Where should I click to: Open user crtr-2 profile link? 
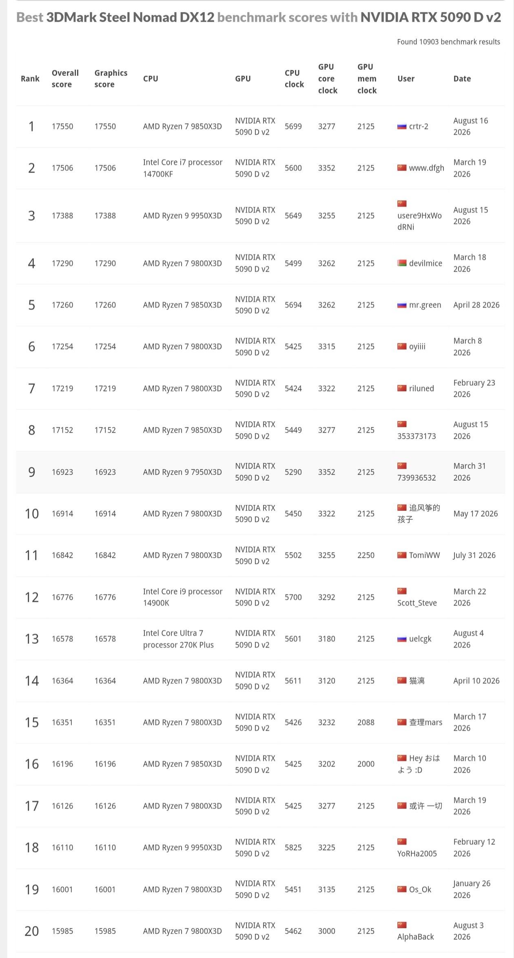[419, 126]
